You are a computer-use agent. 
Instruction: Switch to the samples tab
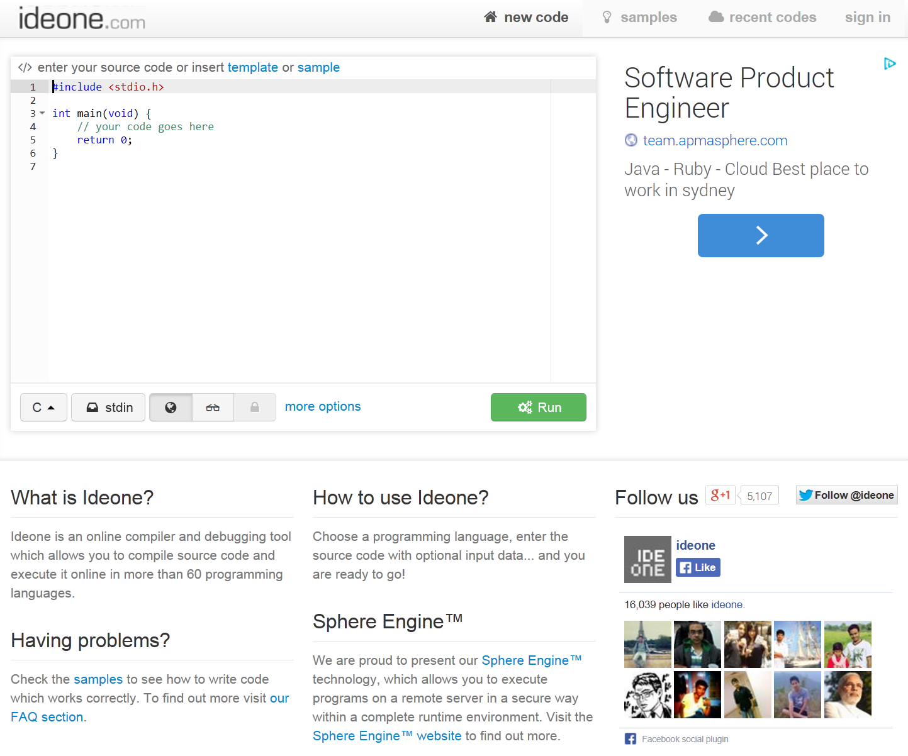639,18
